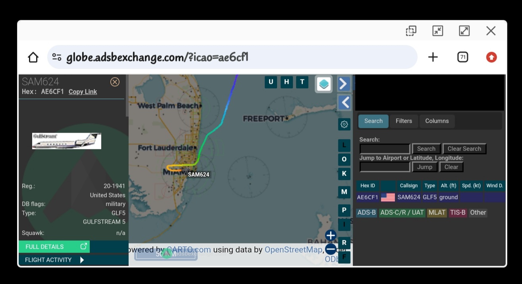Toggle the L map option button

pyautogui.click(x=344, y=145)
